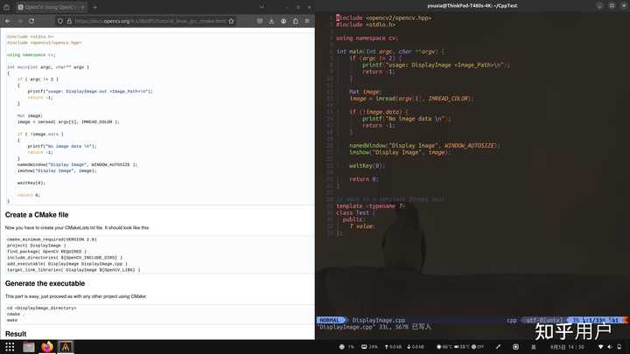Image resolution: width=630 pixels, height=354 pixels.
Task: Open the Firefox extensions panel
Action: click(x=296, y=21)
